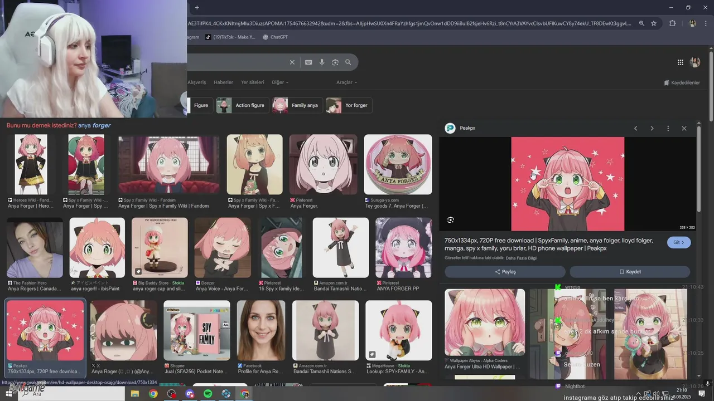Open the Daha Fazla Bilgi link

pyautogui.click(x=521, y=258)
